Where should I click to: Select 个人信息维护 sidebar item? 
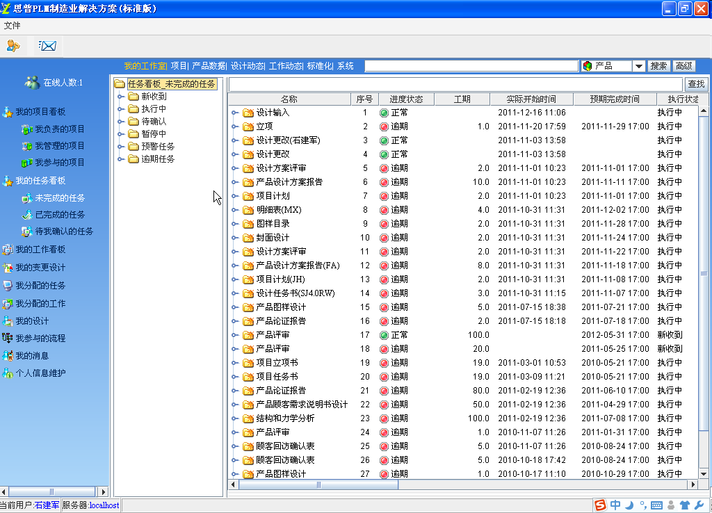coord(40,373)
